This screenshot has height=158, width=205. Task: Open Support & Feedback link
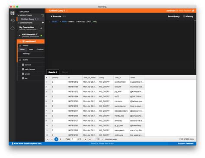pos(186,144)
